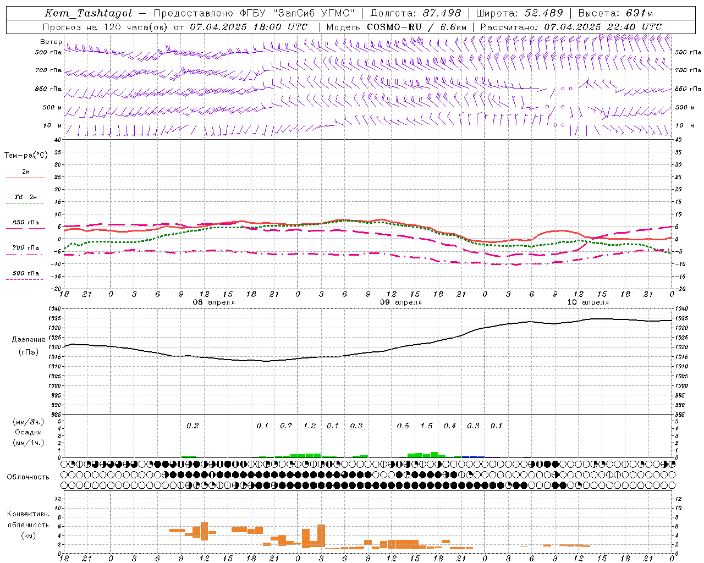Click the Конвективн. облачность (км) label
The width and height of the screenshot is (704, 563).
(28, 525)
